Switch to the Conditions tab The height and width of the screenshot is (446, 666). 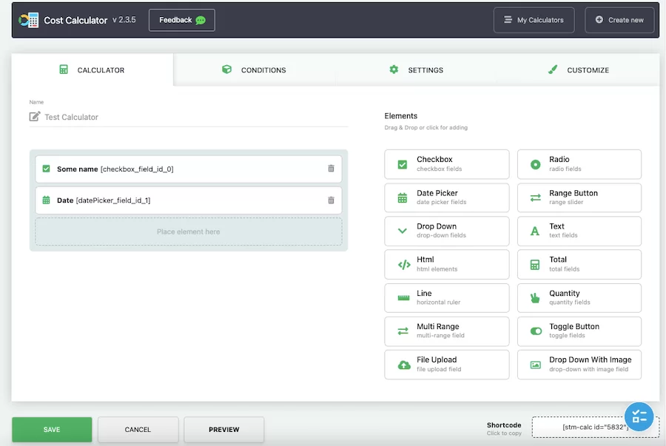[255, 70]
